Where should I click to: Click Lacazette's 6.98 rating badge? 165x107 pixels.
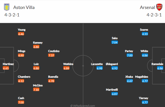pyautogui.click(x=99, y=68)
